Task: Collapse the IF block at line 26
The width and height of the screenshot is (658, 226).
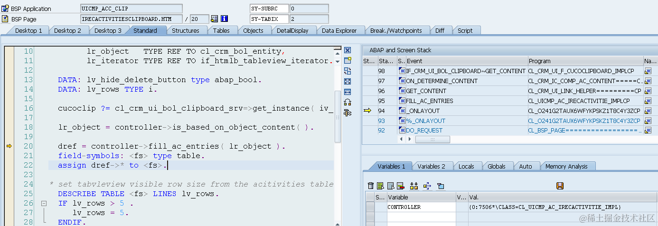Action: click(x=44, y=203)
